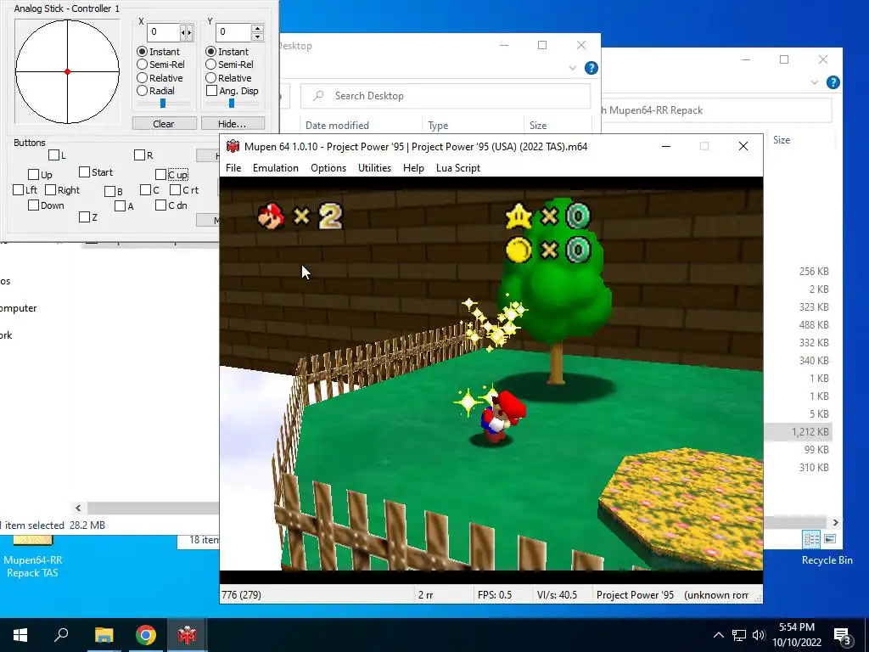
Task: Activate Mupen64 taskbar icon
Action: click(x=187, y=635)
